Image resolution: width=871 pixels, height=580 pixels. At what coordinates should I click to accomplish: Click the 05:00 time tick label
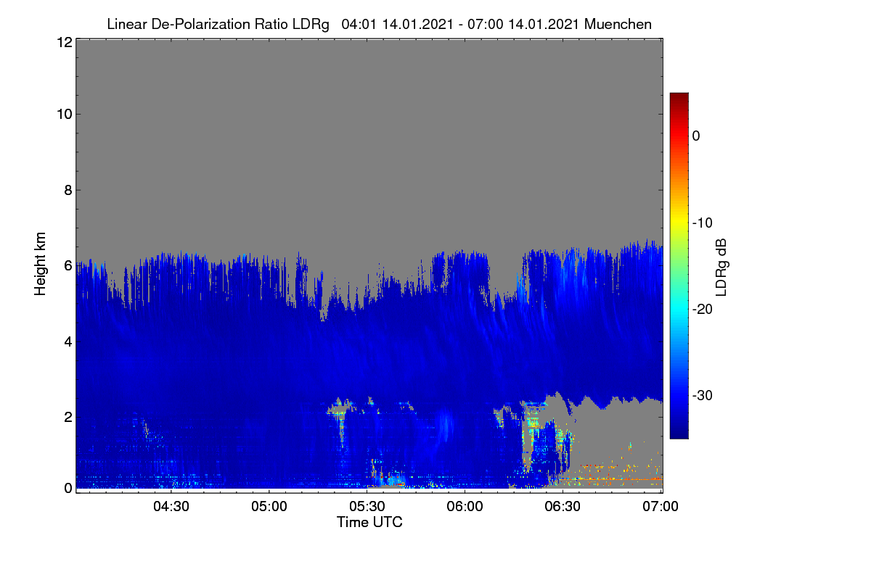270,506
